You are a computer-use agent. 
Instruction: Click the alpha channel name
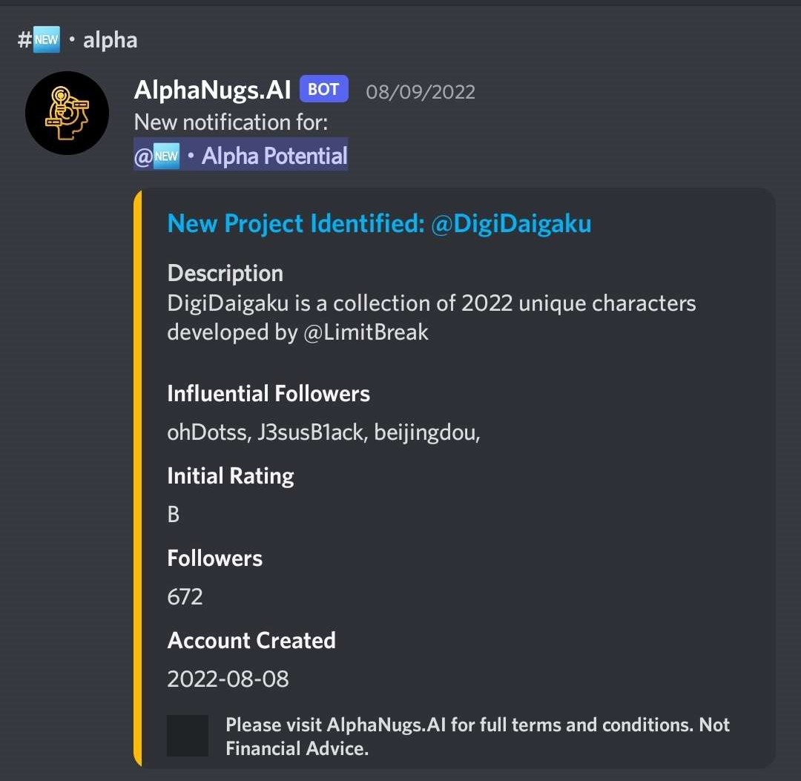pos(110,39)
